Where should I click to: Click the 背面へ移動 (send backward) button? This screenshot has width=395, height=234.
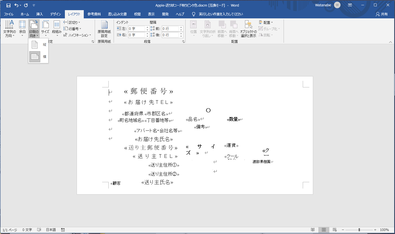pyautogui.click(x=233, y=29)
